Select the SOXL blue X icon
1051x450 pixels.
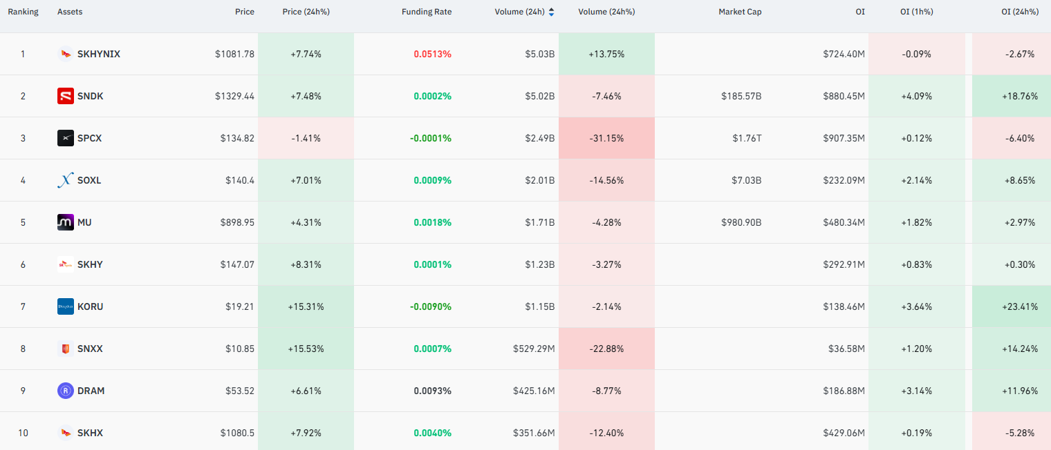pos(66,180)
